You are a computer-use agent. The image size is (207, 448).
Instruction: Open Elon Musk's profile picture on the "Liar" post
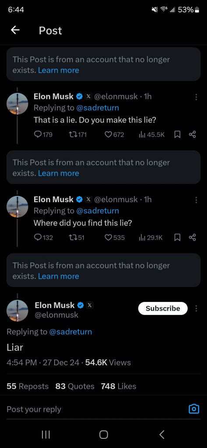[18, 311]
